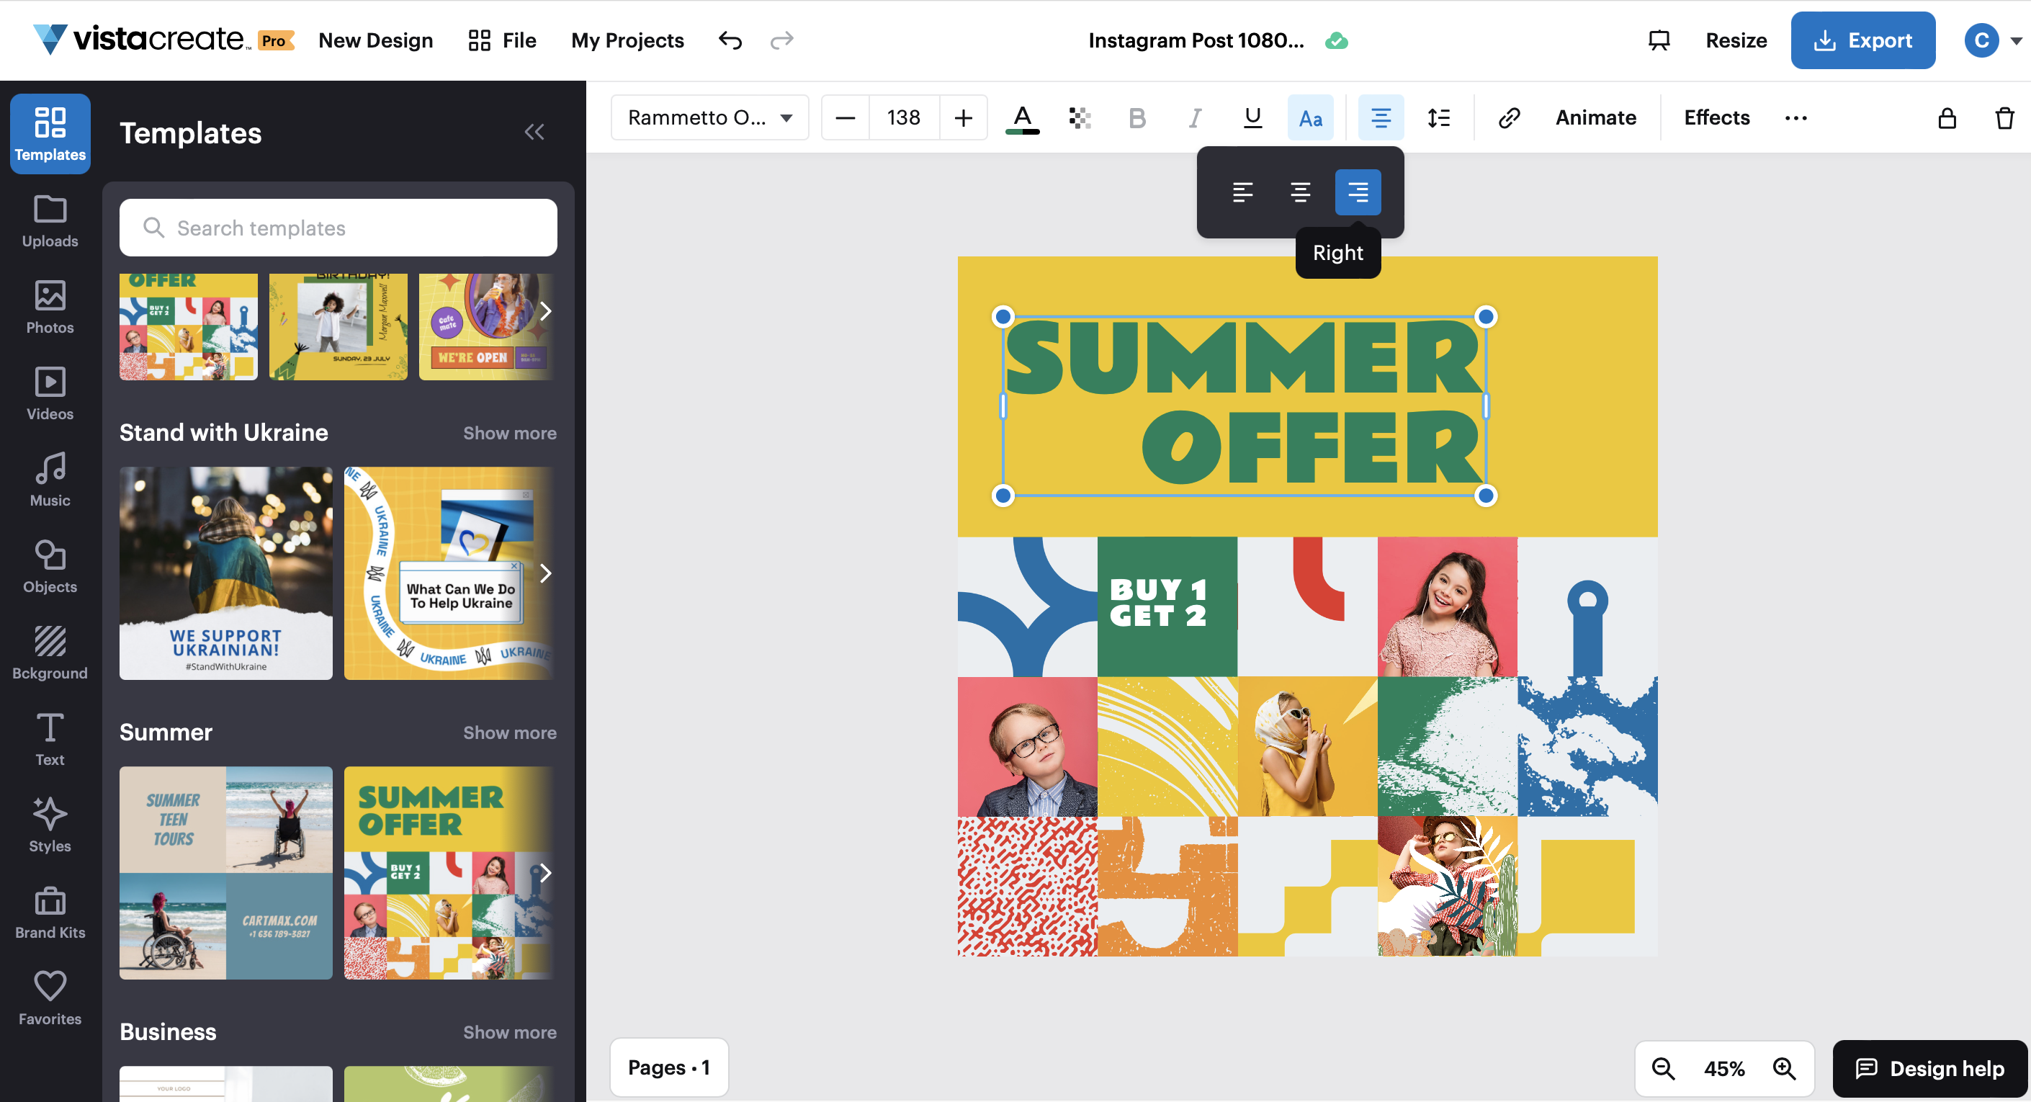Open the Favorites panel
The image size is (2031, 1102).
(50, 999)
